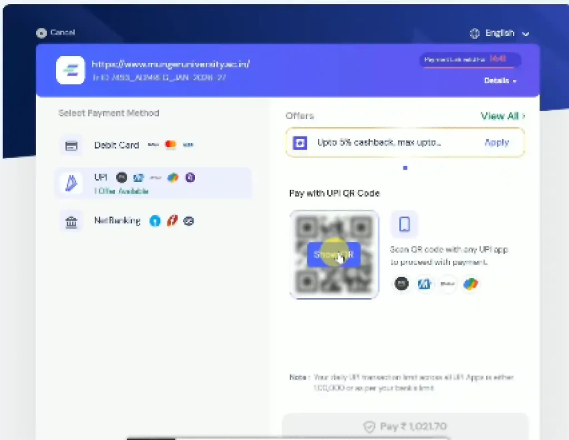Click the Debit Card icon
Screen dimensions: 569x440
coord(71,146)
